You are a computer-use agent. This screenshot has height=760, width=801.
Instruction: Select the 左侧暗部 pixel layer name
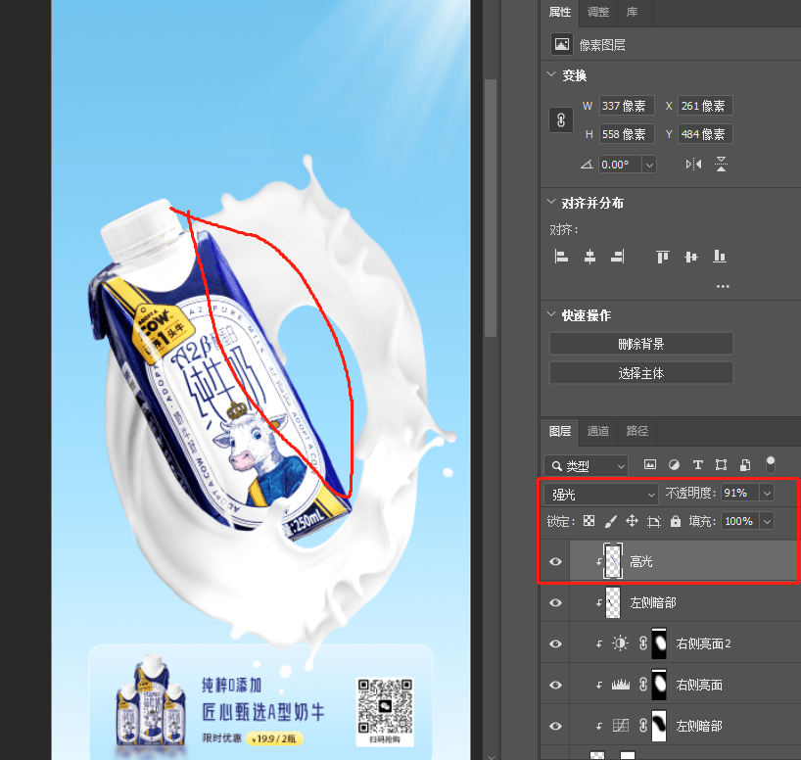tap(653, 602)
